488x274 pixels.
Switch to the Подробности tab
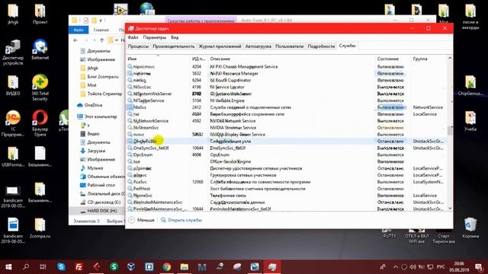(x=321, y=46)
